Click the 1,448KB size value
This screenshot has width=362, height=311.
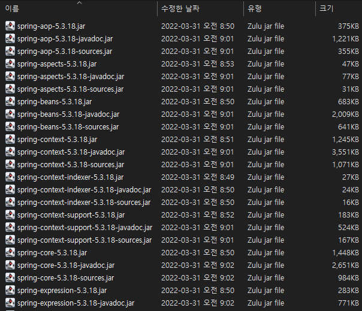pyautogui.click(x=345, y=253)
